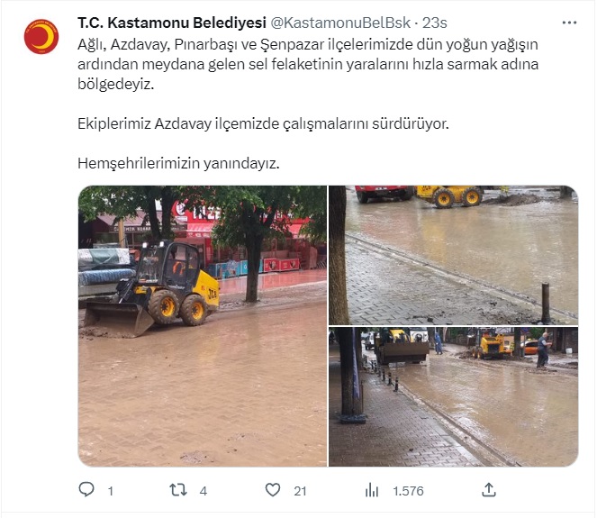Open the 23s timestamp link
The height and width of the screenshot is (518, 597).
pos(434,23)
